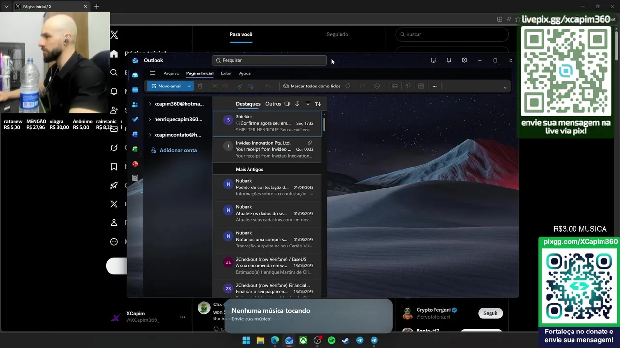
Task: Open more toolbar options ellipsis
Action: click(x=434, y=86)
